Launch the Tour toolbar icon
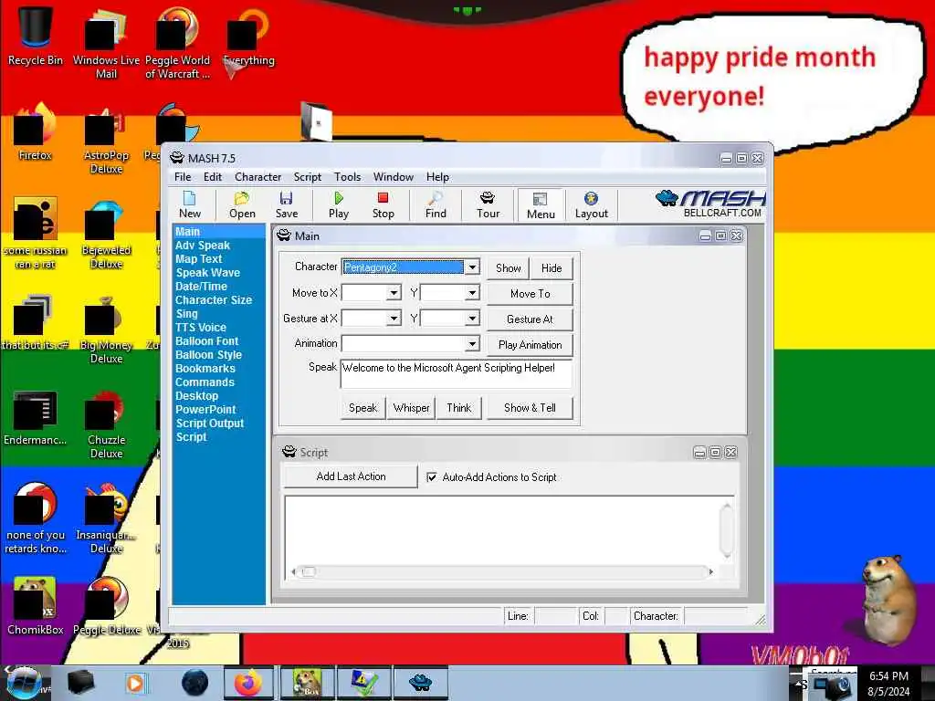The width and height of the screenshot is (935, 701). 488,205
